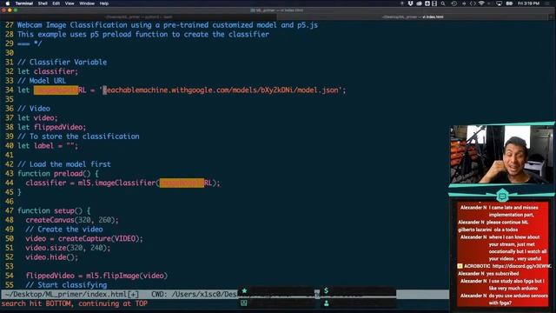Click 'This example uses p5 preload' comment line
The image size is (556, 313).
click(x=143, y=35)
